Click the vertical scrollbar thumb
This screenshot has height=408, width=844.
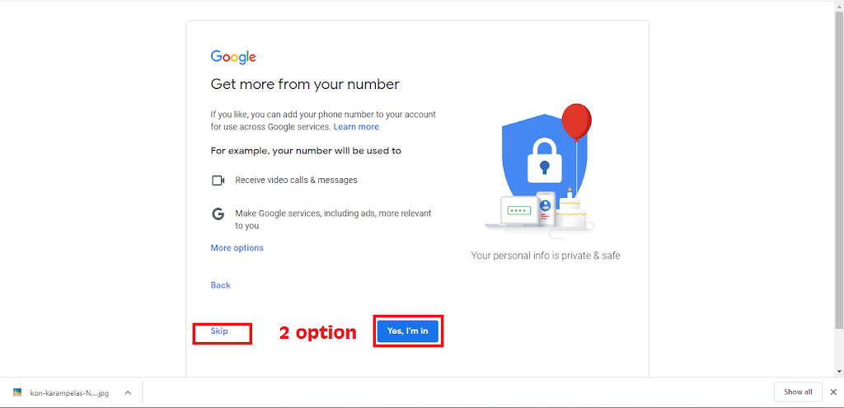pos(838,168)
